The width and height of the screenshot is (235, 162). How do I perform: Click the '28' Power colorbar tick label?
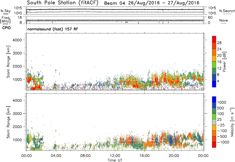tap(219, 43)
